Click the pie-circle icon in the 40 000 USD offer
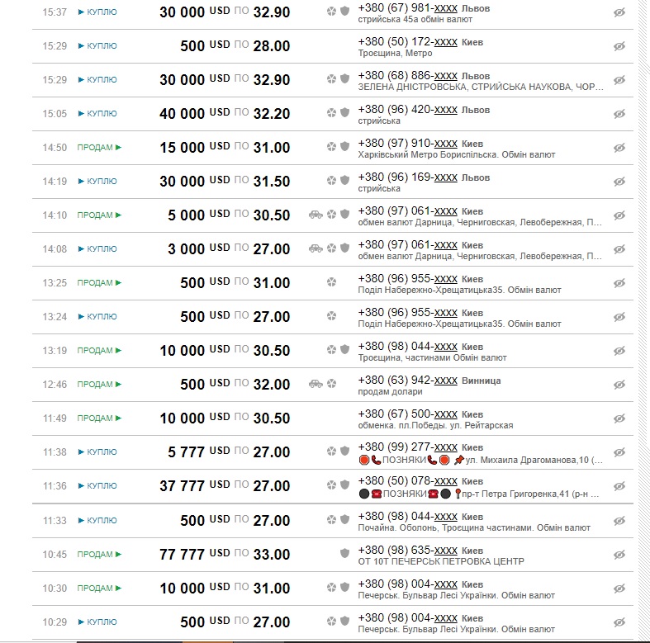The width and height of the screenshot is (650, 643). click(331, 113)
